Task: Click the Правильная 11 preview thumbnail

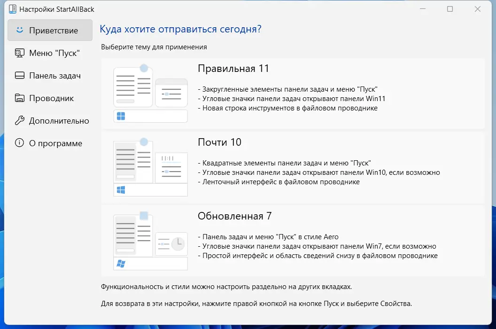Action: click(150, 93)
